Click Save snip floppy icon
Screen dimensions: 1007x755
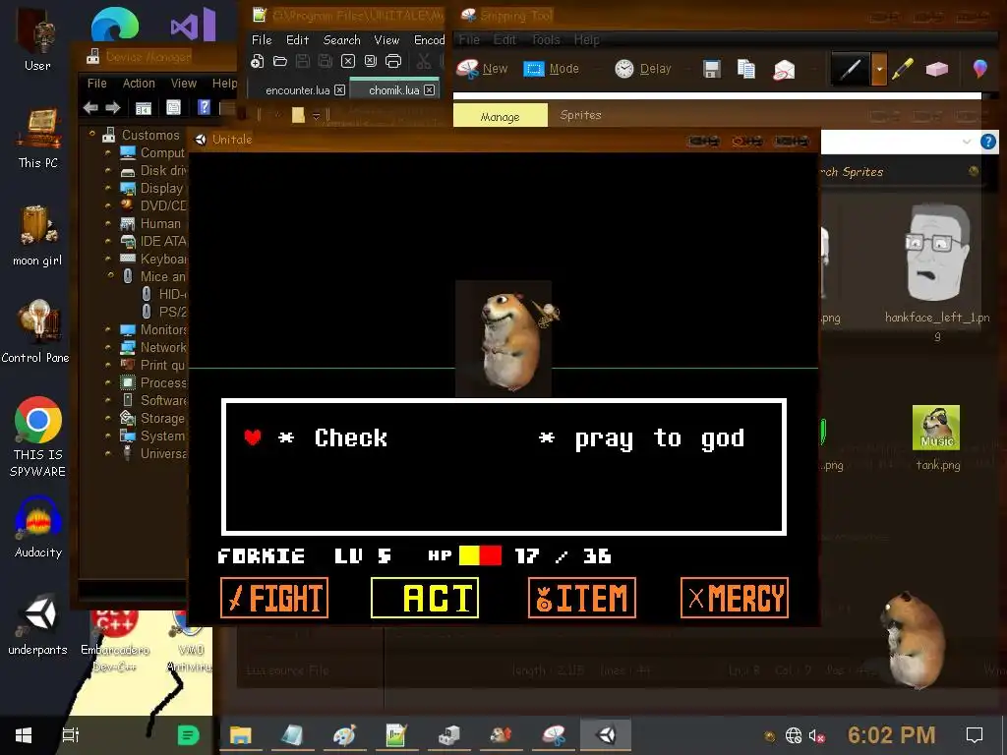click(712, 69)
